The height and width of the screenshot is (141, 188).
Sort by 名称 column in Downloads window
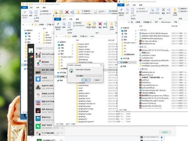click(141, 26)
